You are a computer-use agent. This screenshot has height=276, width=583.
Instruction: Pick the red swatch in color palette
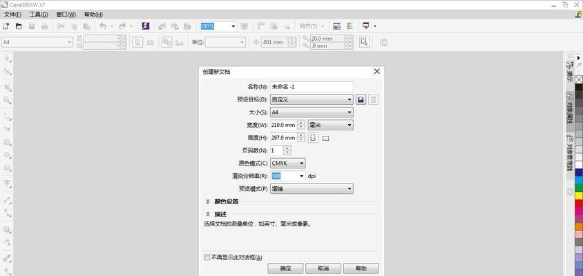click(579, 203)
